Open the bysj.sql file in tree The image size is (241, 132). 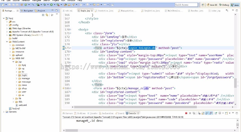coord(16,108)
